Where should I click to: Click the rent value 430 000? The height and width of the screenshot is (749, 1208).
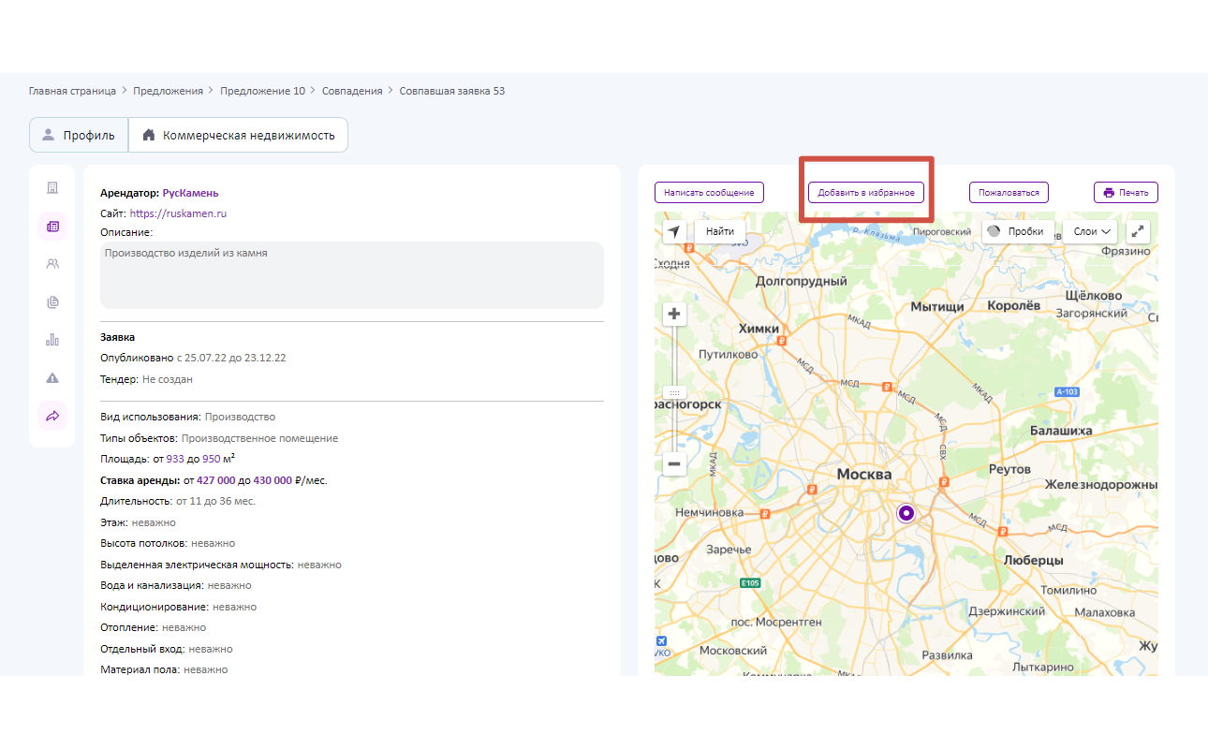pyautogui.click(x=273, y=480)
